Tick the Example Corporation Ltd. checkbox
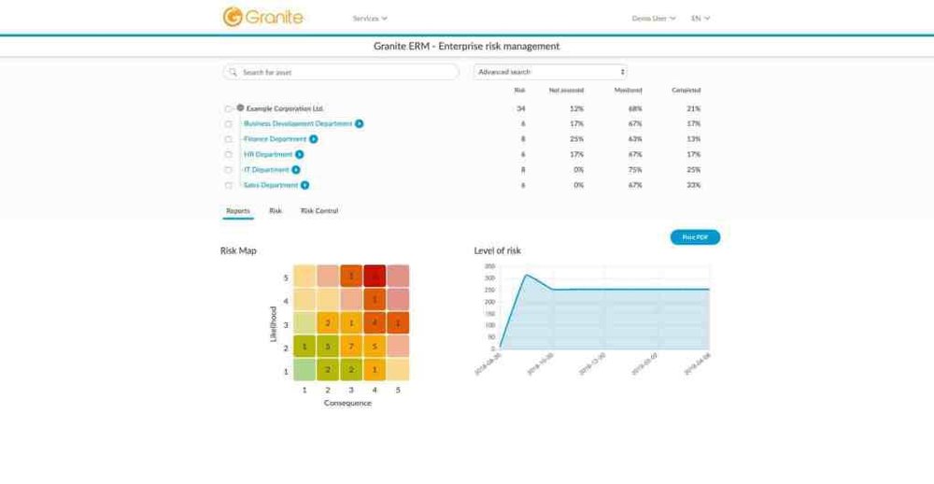934x484 pixels. tap(228, 109)
